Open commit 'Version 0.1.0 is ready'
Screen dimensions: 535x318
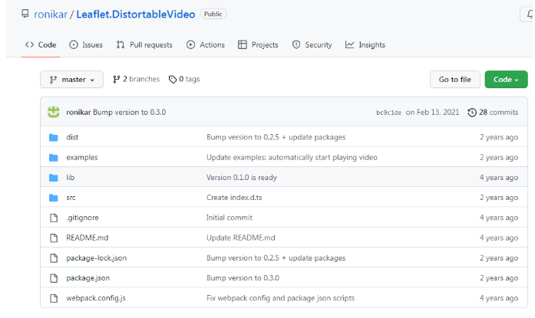242,177
